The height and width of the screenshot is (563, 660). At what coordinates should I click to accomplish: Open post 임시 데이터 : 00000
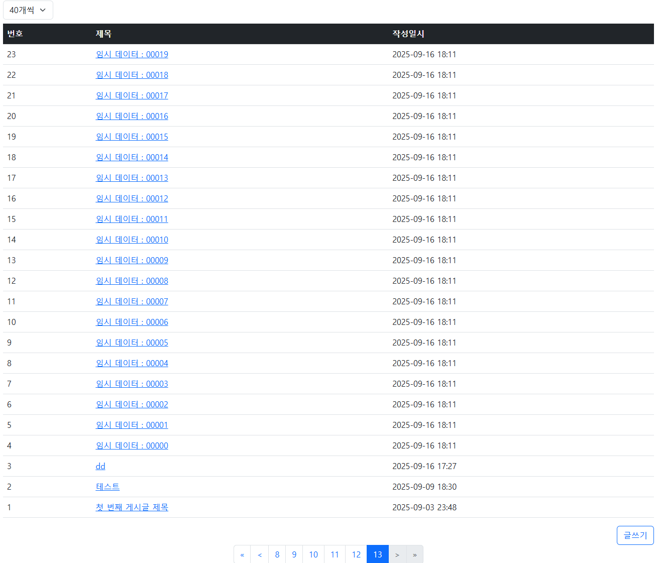132,445
